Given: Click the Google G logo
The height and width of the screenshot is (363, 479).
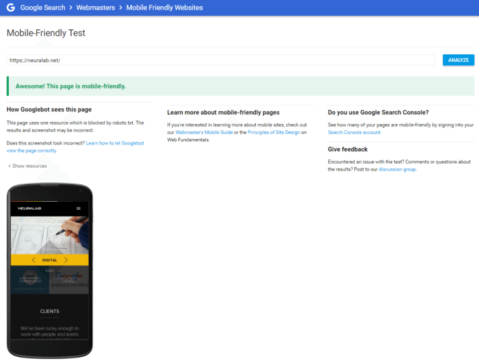Looking at the screenshot, I should click(11, 7).
